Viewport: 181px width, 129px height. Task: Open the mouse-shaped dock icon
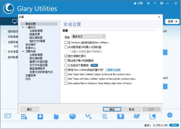coord(56,117)
